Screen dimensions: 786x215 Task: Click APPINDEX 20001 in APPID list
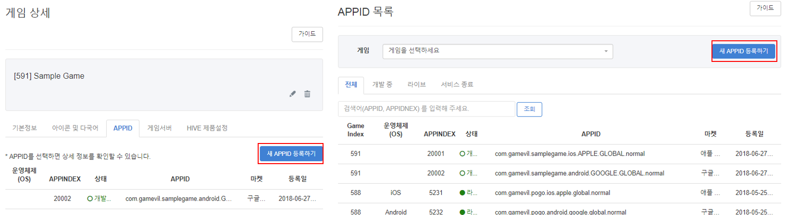click(436, 154)
